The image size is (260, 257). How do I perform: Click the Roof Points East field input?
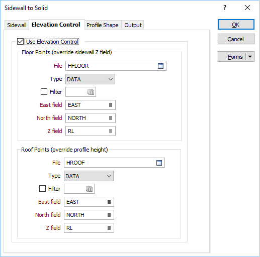pyautogui.click(x=89, y=202)
